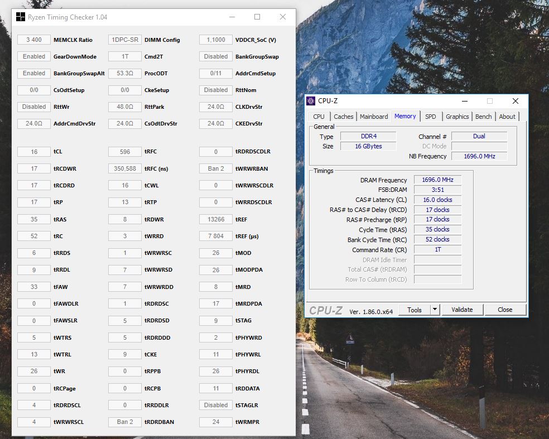Click the tPHYRDL label text

[x=248, y=371]
